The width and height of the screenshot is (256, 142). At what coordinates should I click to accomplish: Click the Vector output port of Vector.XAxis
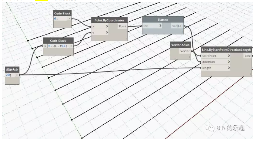185,51
